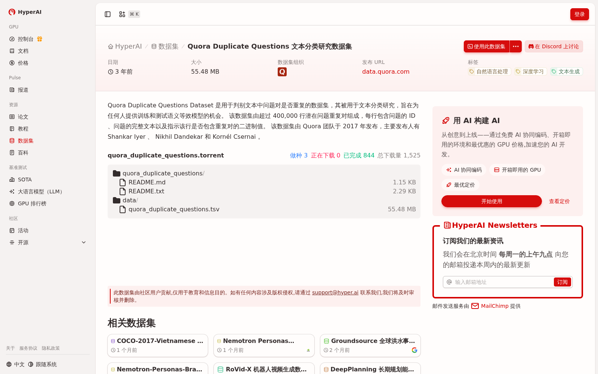Click the quora_duplicate_questions.tsv file icon
598x374 pixels.
click(x=122, y=209)
